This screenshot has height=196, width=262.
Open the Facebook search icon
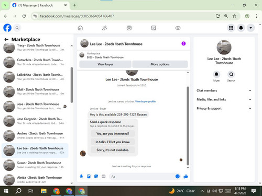point(17,28)
